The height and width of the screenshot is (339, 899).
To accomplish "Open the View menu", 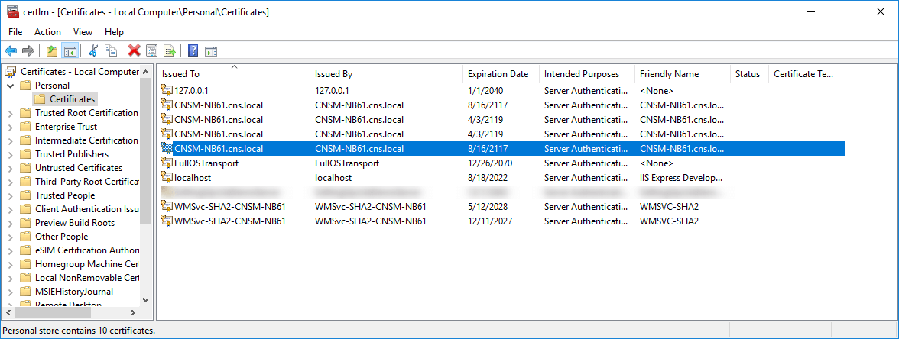I will coord(83,32).
